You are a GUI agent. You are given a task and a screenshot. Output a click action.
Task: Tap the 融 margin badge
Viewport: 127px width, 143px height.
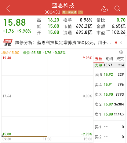(64, 12)
